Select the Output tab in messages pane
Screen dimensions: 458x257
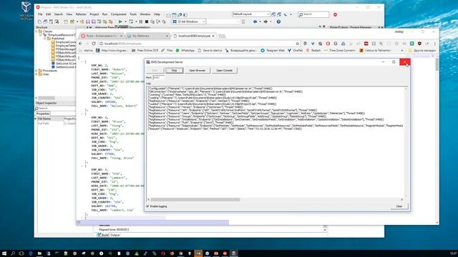pos(114,235)
